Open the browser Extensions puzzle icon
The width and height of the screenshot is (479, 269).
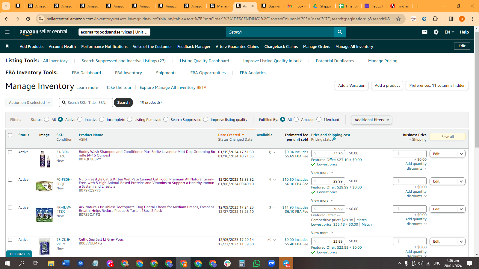(435, 19)
